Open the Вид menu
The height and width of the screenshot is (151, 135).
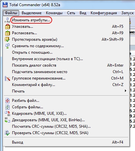[83, 13]
